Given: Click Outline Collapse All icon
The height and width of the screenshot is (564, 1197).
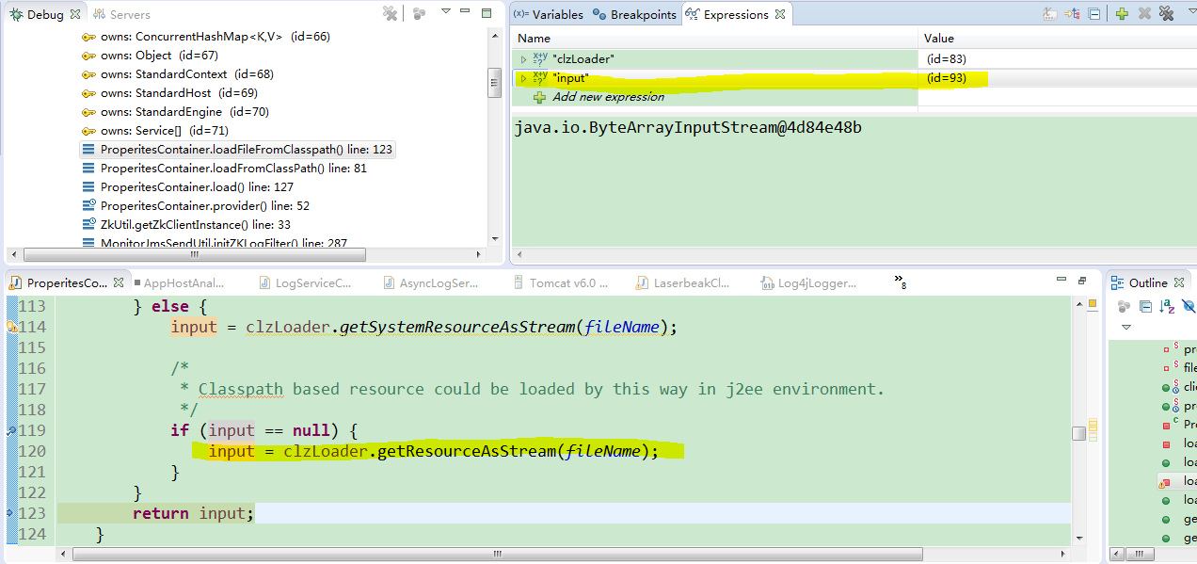Looking at the screenshot, I should (x=1145, y=306).
